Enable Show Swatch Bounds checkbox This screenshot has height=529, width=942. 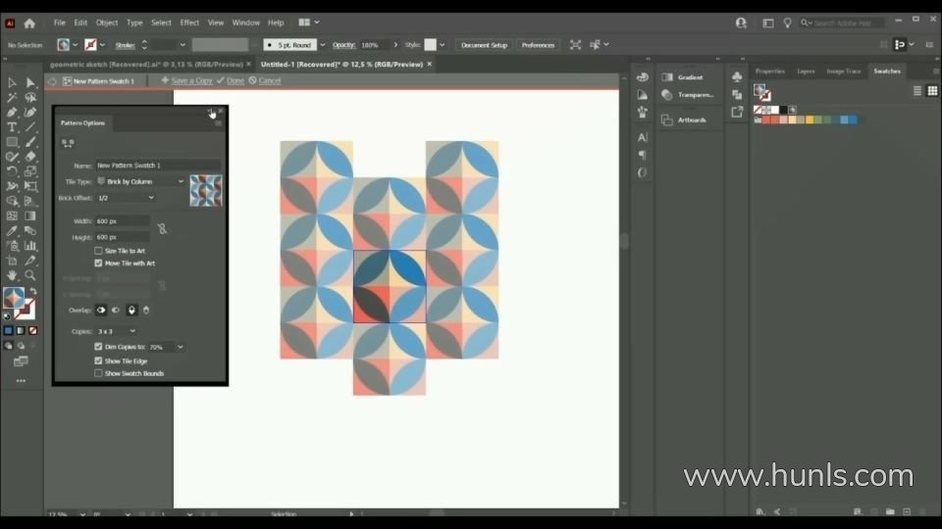click(x=98, y=373)
